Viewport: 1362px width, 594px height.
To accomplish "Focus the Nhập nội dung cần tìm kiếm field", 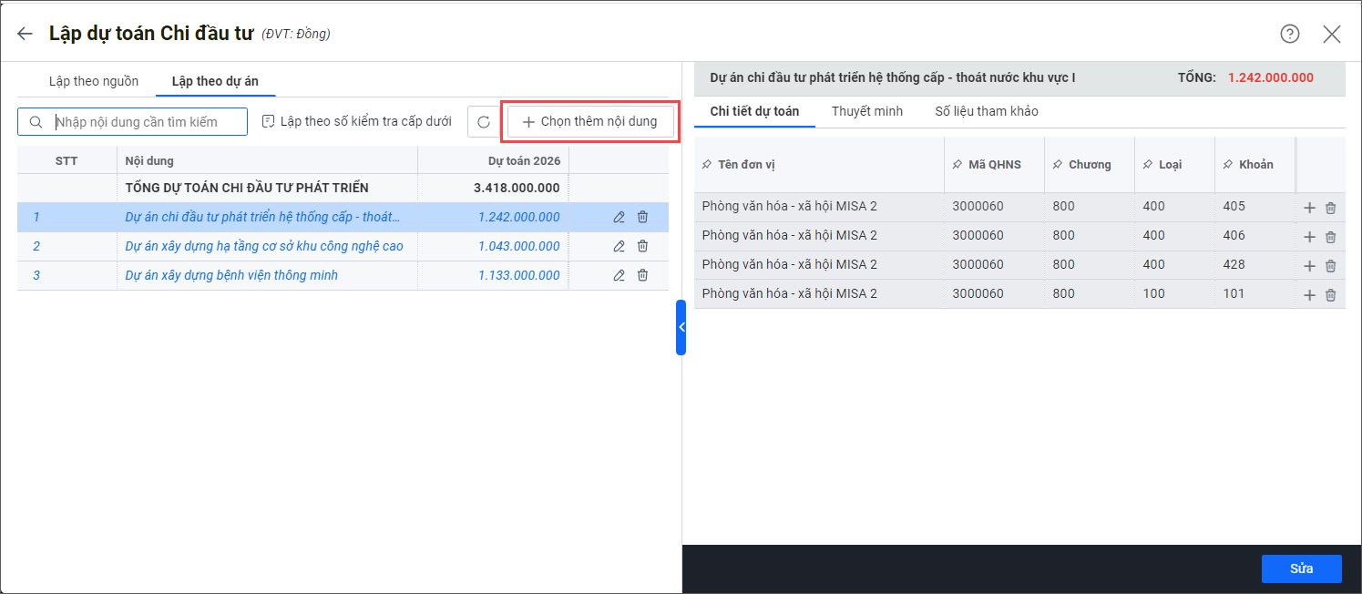I will pos(146,122).
